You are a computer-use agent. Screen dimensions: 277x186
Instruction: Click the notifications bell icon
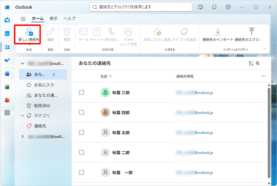pos(214,7)
